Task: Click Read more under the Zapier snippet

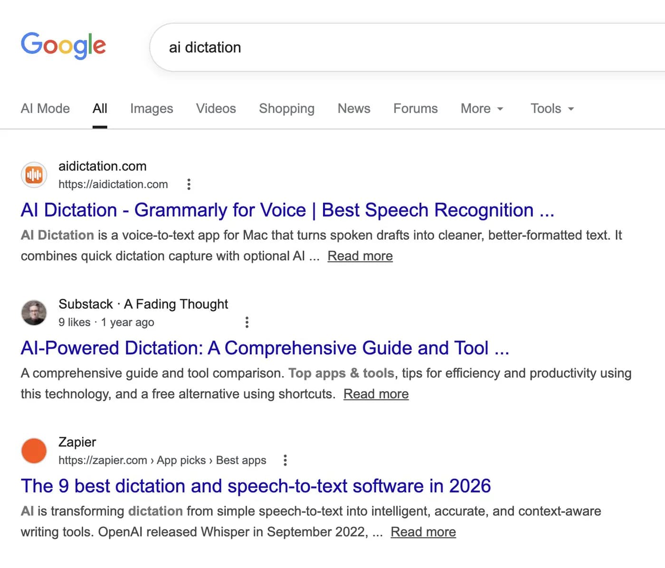Action: click(423, 532)
